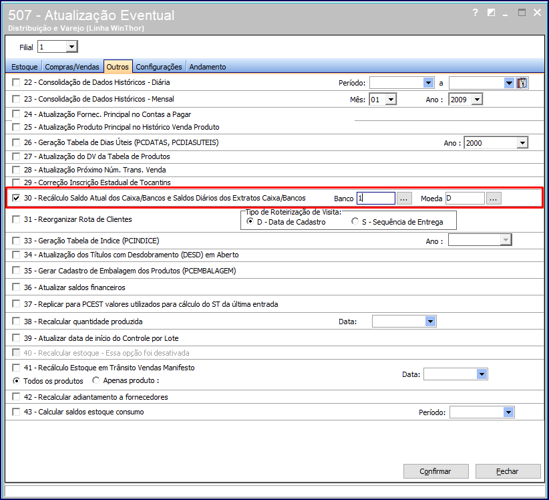
Task: Check option 34 Títulos com Desdobramento
Action: tap(16, 255)
